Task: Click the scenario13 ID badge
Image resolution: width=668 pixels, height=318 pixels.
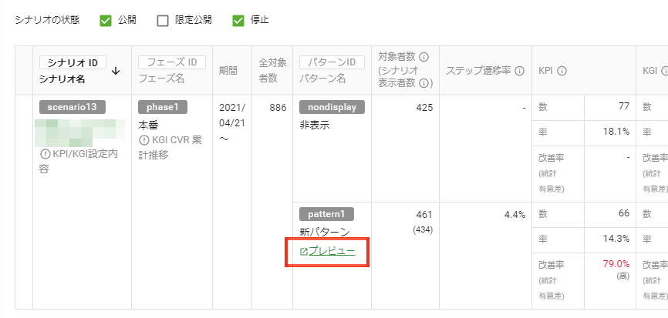Action: (x=73, y=107)
